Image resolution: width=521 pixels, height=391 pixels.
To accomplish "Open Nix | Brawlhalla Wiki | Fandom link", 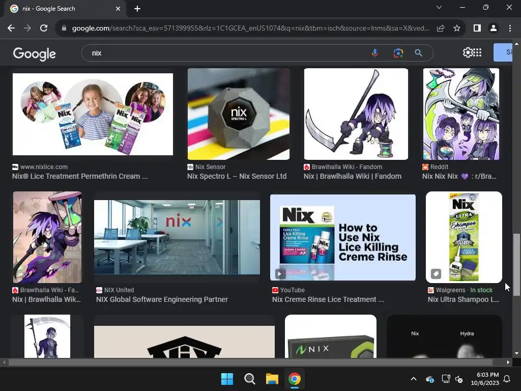I will [353, 176].
